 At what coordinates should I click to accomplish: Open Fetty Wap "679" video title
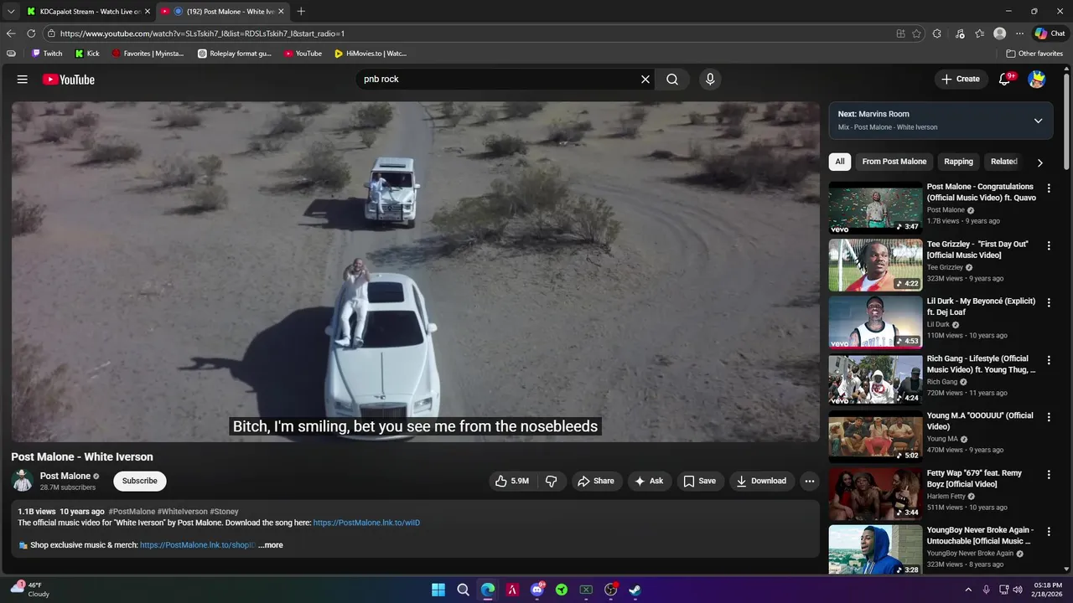[974, 478]
